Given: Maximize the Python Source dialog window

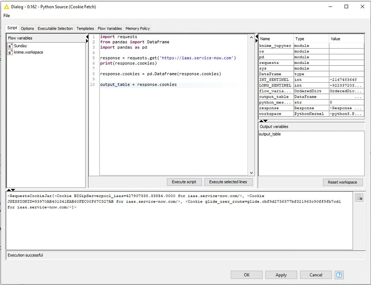Looking at the screenshot, I should (x=346, y=7).
